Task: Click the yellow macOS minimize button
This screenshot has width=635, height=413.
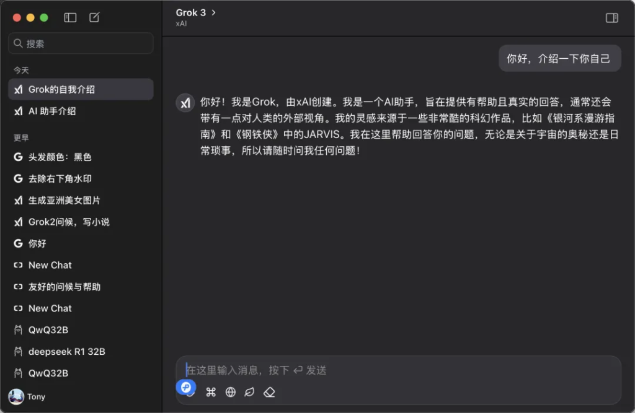Action: point(30,17)
